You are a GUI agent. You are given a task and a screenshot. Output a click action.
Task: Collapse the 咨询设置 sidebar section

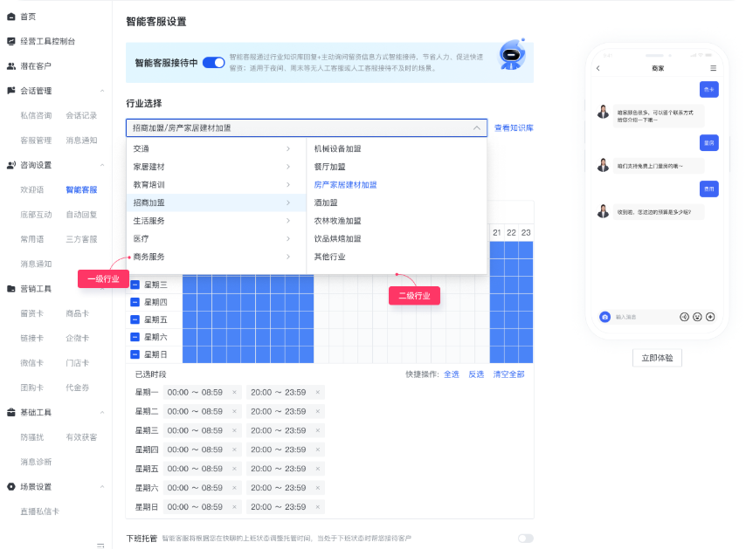102,165
